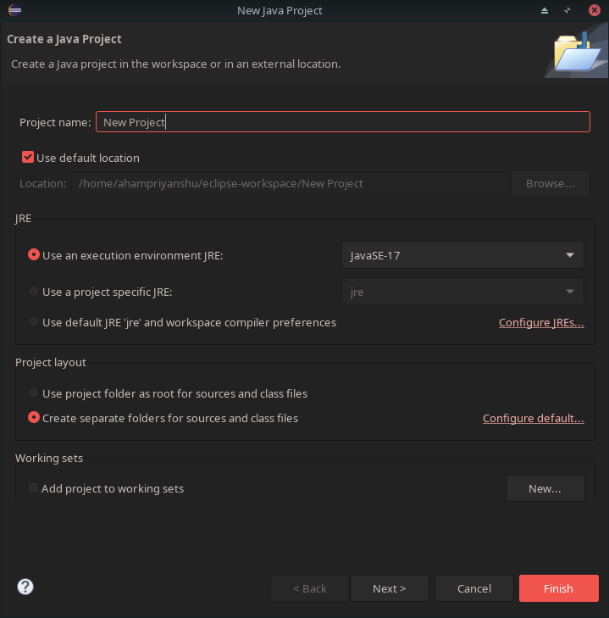Enable Add project to working sets
609x618 pixels.
coord(33,488)
